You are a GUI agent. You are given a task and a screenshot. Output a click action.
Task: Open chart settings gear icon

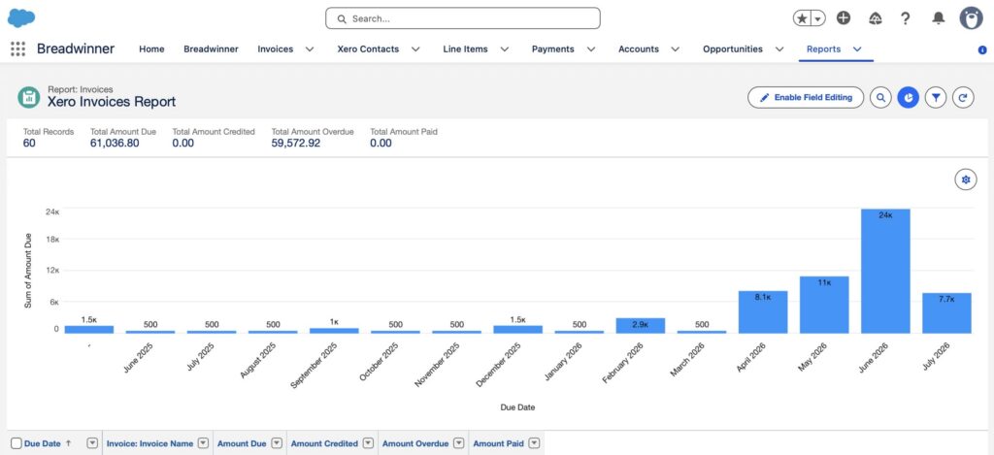pos(966,180)
